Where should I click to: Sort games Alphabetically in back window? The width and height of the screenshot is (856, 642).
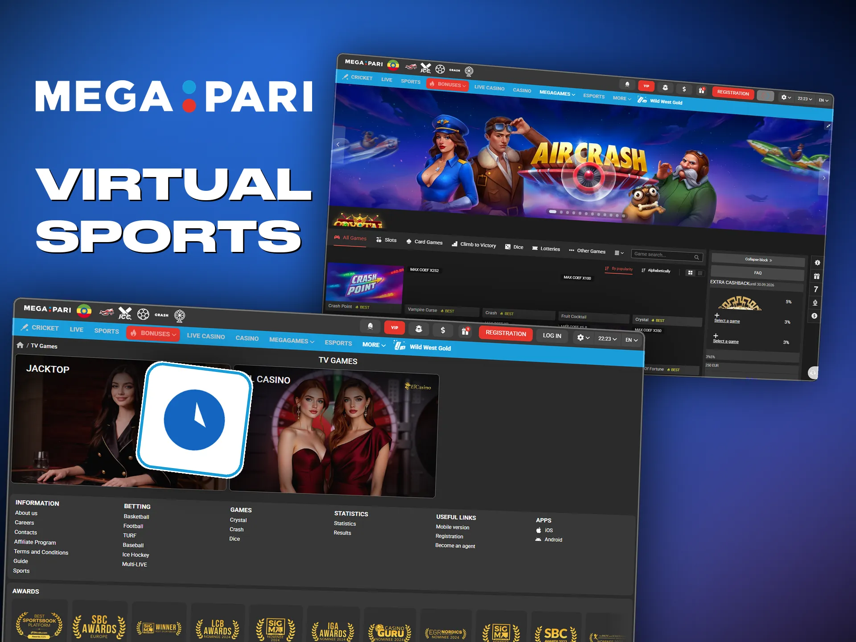coord(656,271)
